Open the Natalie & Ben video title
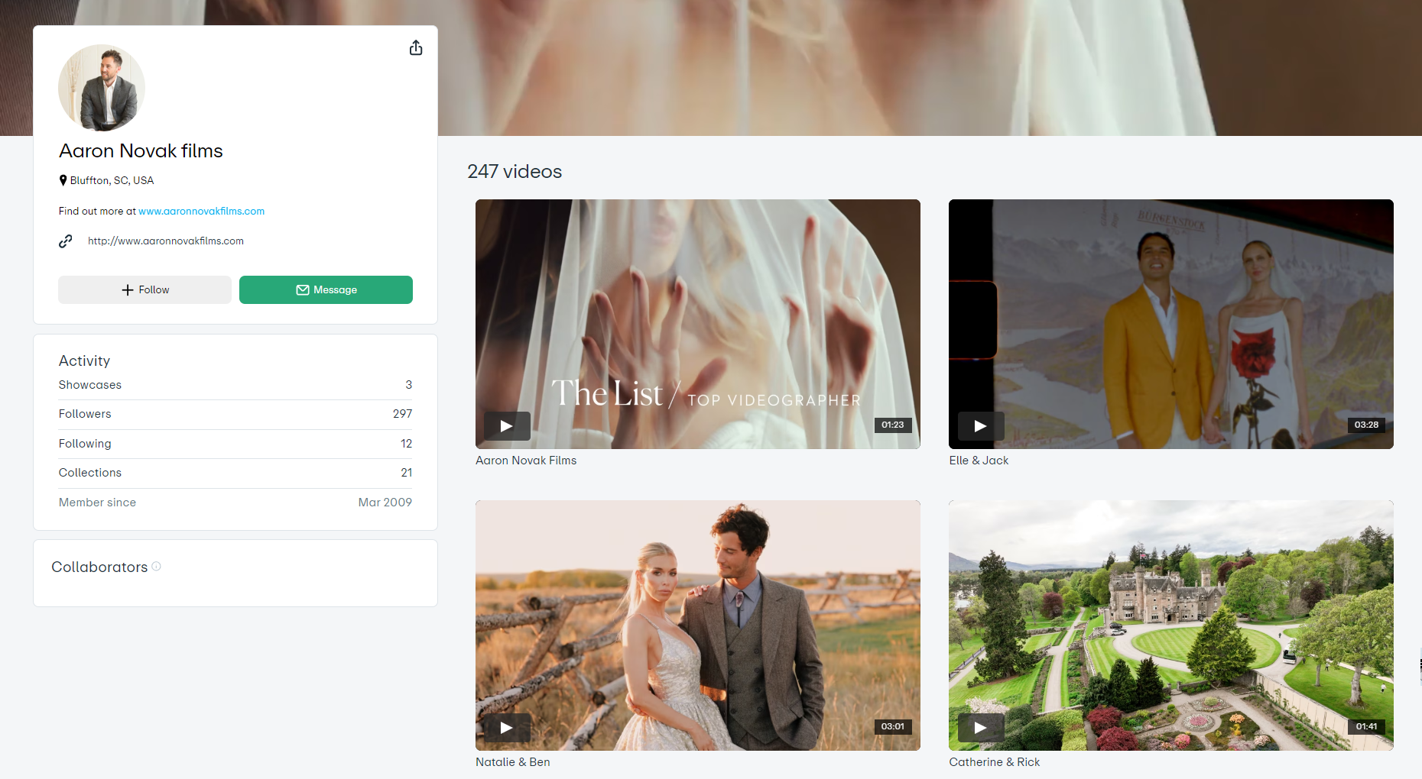 click(512, 762)
